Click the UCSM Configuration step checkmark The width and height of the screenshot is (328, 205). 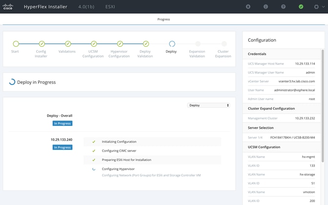(x=94, y=44)
